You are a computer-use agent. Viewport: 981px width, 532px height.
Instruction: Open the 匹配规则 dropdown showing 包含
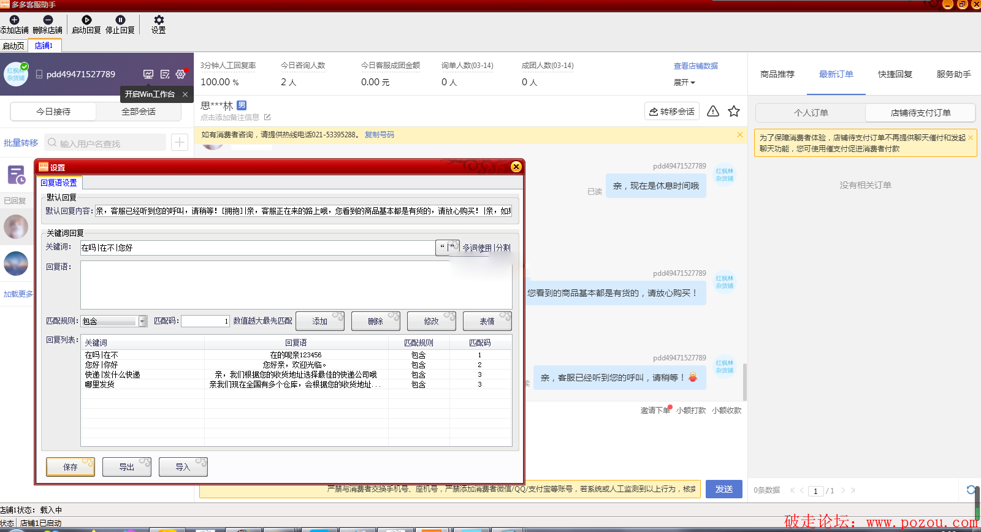(x=142, y=321)
